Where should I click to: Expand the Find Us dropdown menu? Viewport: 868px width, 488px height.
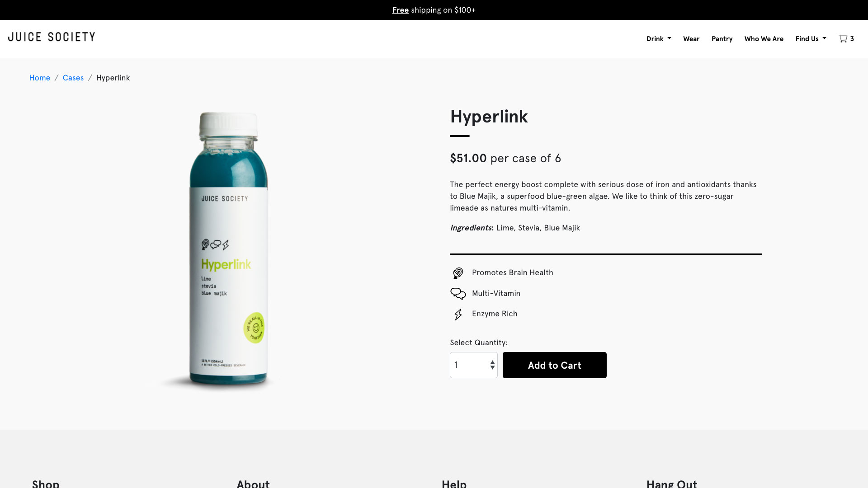coord(811,39)
